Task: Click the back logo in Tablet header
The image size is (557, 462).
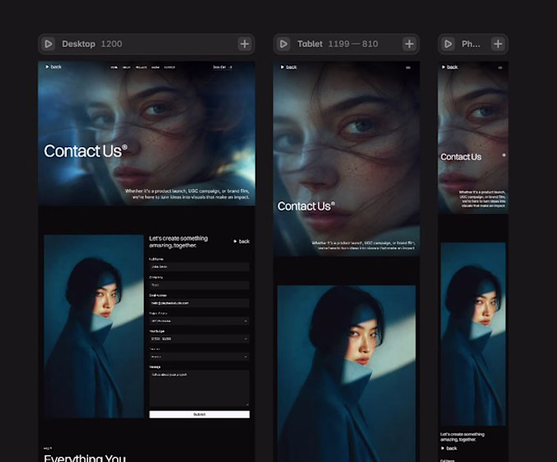Action: (x=288, y=67)
